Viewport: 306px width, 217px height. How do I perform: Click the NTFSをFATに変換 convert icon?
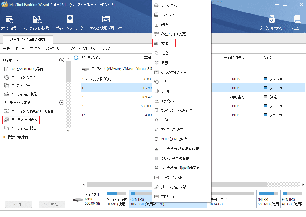coord(157,139)
